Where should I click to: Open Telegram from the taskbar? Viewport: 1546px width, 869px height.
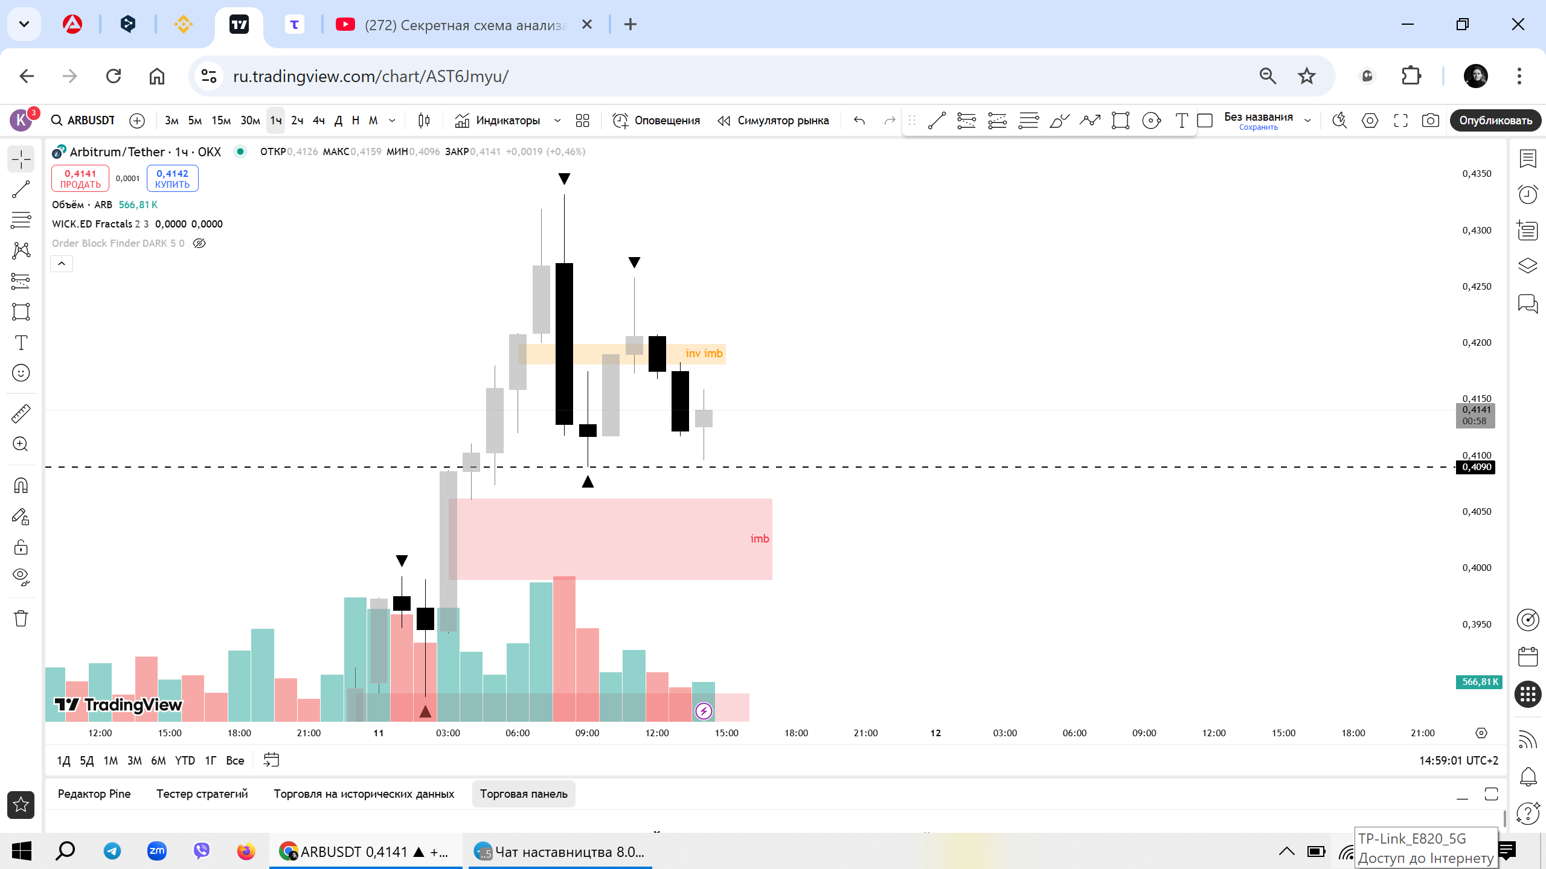pos(112,851)
